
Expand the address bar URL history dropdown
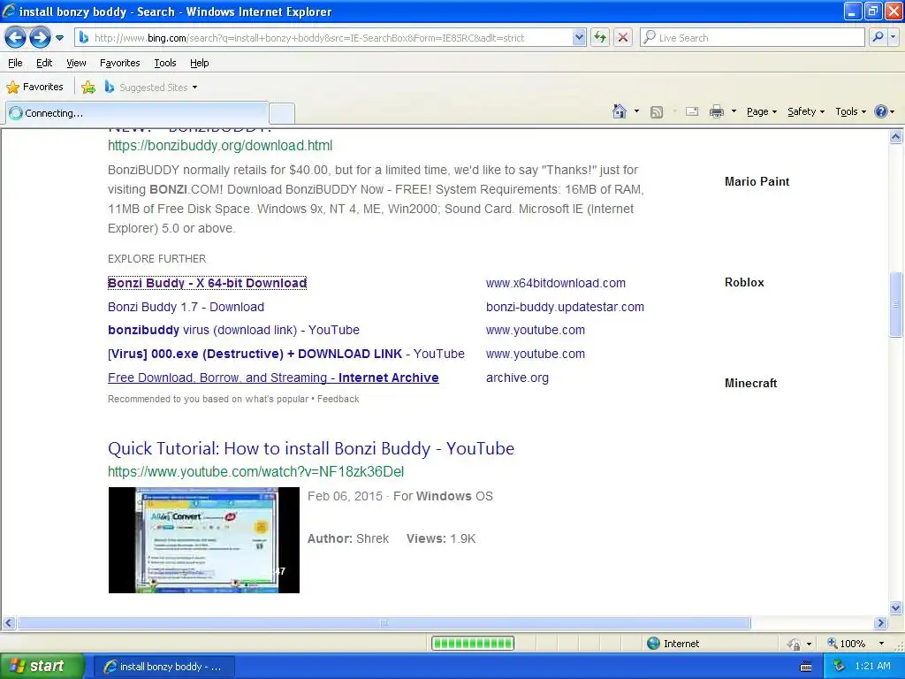(579, 37)
